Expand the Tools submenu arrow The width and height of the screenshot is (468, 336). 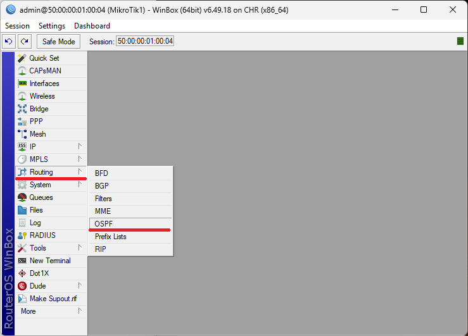(80, 248)
